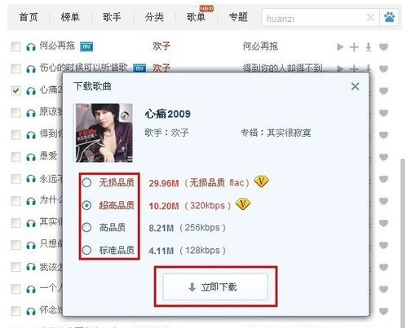Image resolution: width=407 pixels, height=328 pixels.
Task: Add 何必再拖 to the playlist
Action: (354, 47)
